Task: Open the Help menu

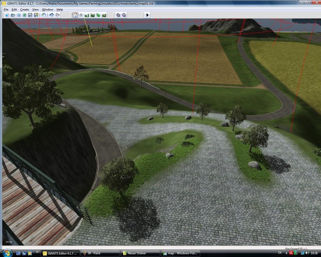Action: pos(59,9)
